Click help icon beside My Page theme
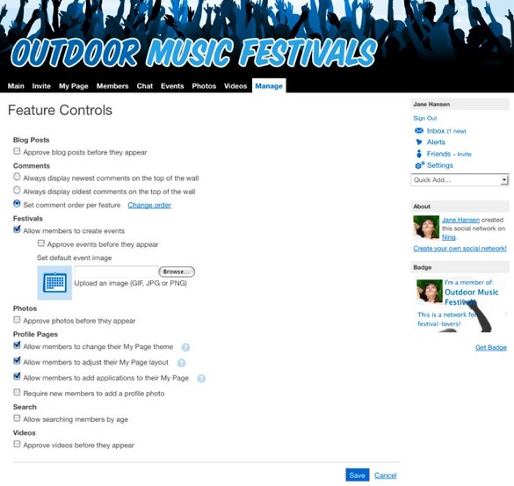The image size is (514, 486). (185, 347)
